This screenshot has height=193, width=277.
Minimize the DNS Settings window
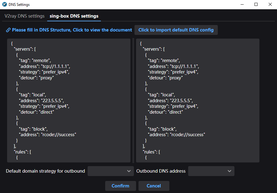click(x=242, y=4)
